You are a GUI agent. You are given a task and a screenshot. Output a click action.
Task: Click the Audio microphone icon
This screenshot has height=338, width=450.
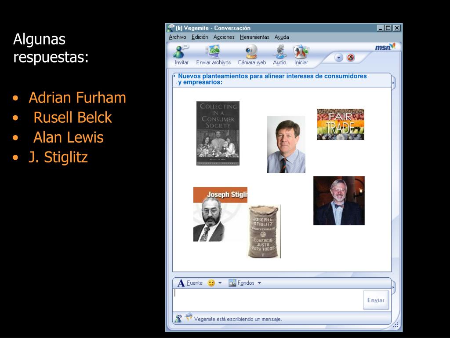(x=280, y=51)
